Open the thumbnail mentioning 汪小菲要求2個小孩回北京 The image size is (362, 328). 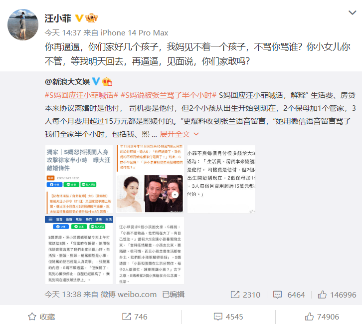pyautogui.click(x=150, y=250)
